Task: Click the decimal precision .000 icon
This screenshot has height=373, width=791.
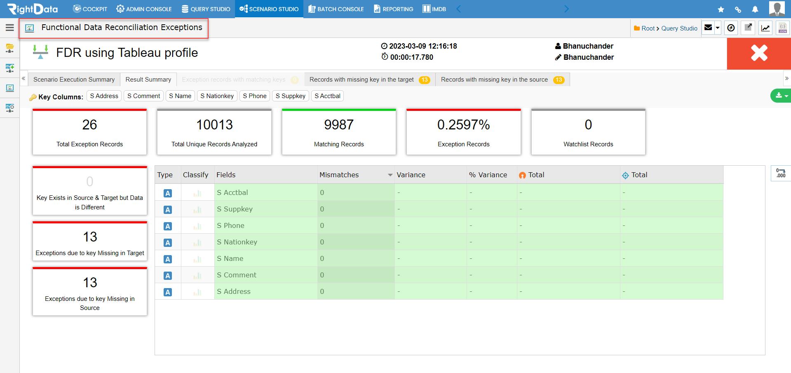Action: point(781,173)
